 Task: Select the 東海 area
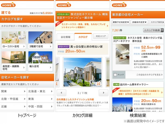[40, 99]
